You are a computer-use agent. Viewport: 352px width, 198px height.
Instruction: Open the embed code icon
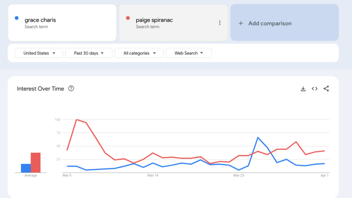[315, 88]
